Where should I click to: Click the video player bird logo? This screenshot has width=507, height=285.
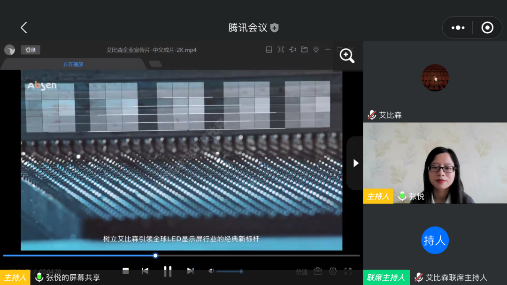point(10,50)
